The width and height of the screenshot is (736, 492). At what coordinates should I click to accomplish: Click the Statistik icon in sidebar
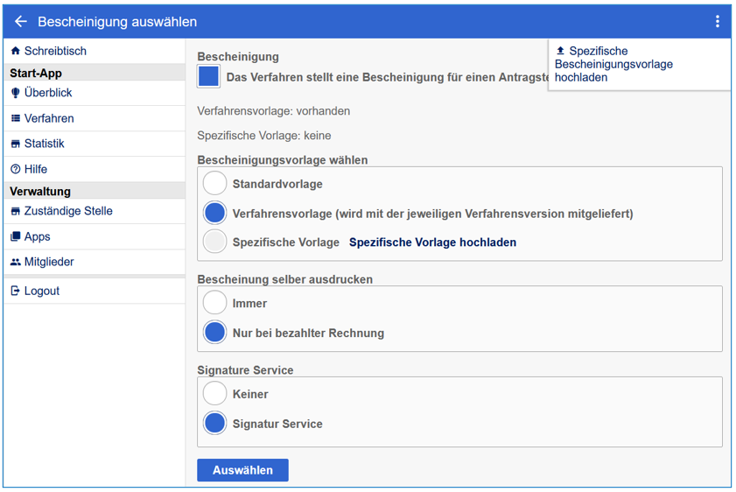[16, 144]
